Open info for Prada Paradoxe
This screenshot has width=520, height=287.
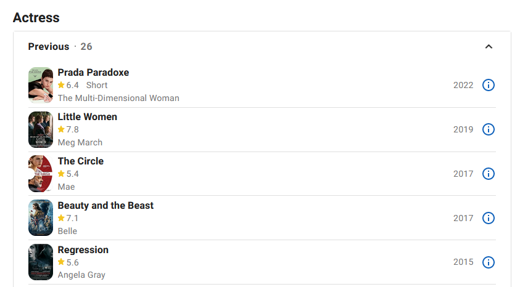coord(488,85)
